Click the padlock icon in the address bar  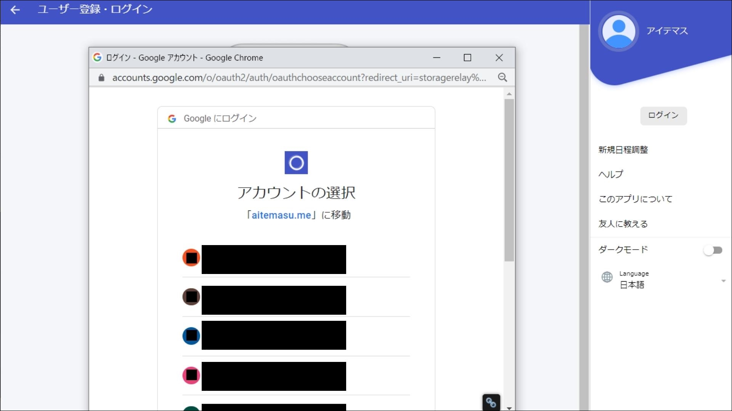pyautogui.click(x=101, y=78)
